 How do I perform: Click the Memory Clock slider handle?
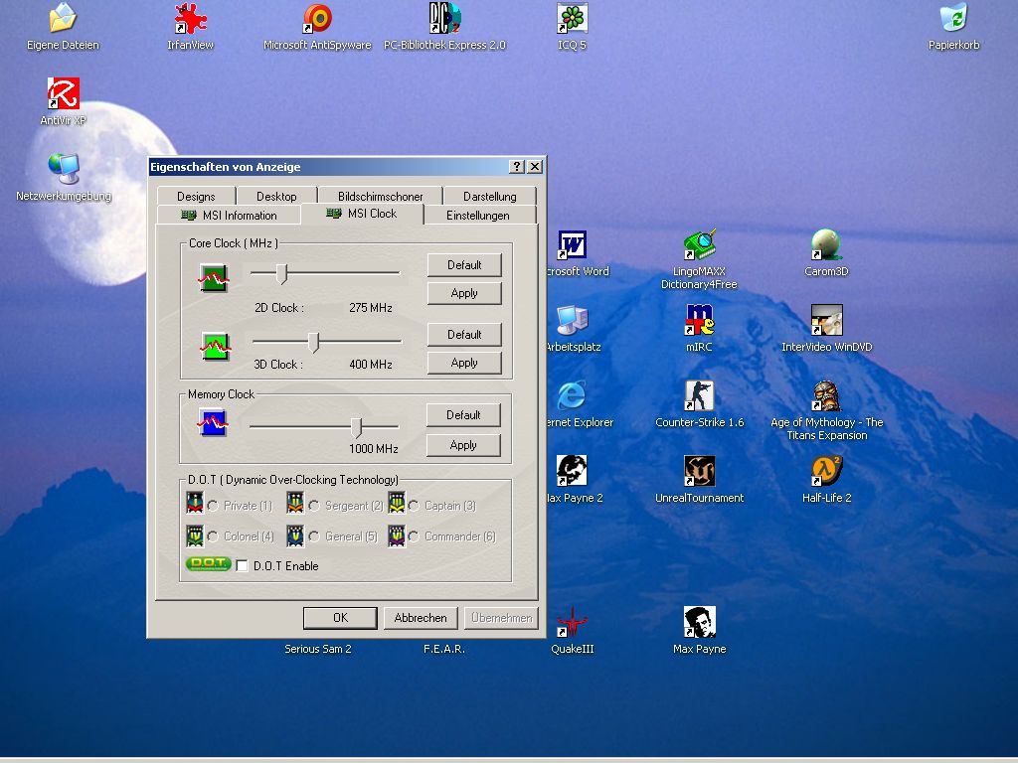tap(357, 427)
